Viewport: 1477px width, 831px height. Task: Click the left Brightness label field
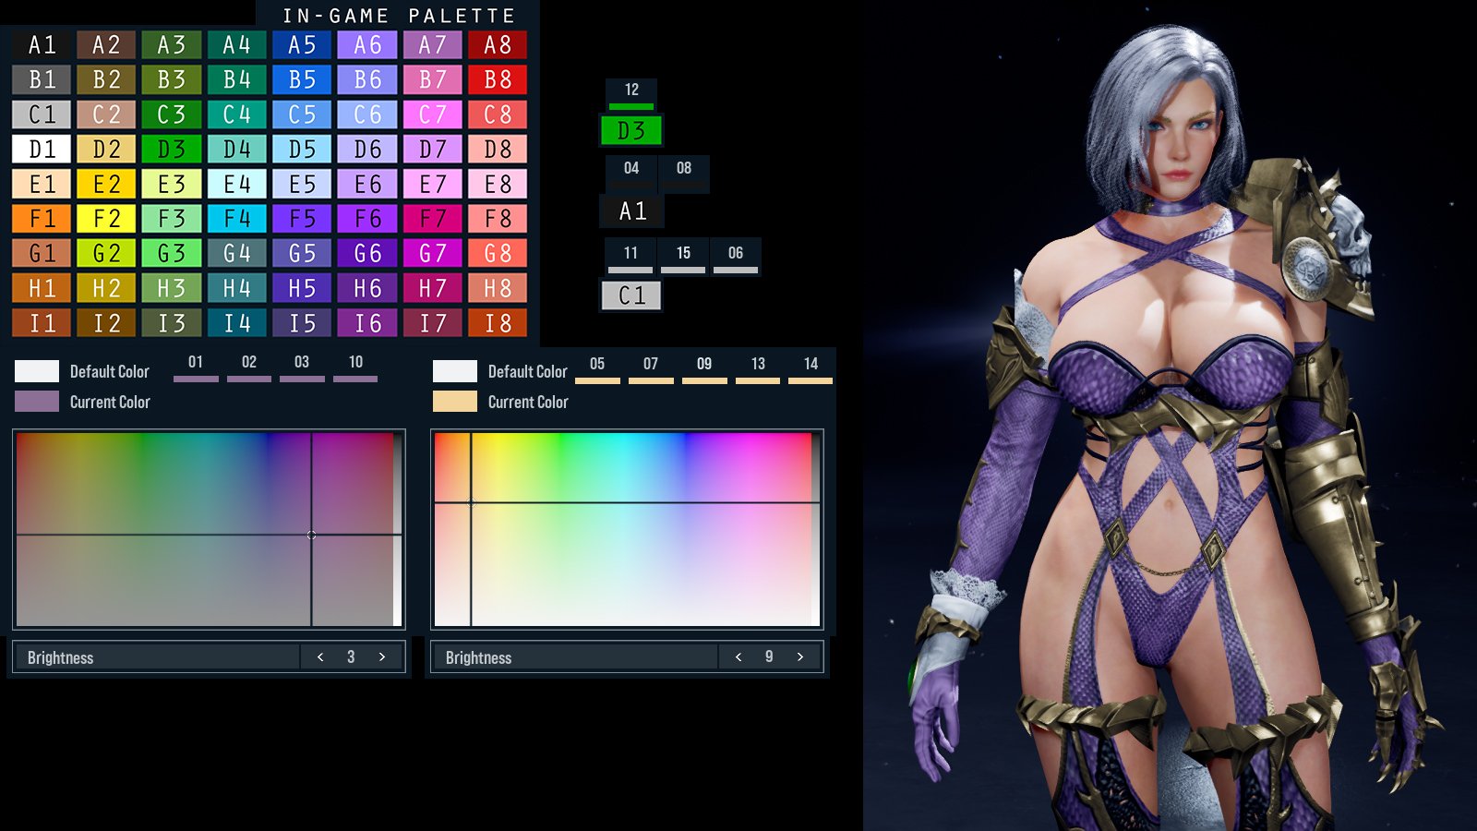157,656
